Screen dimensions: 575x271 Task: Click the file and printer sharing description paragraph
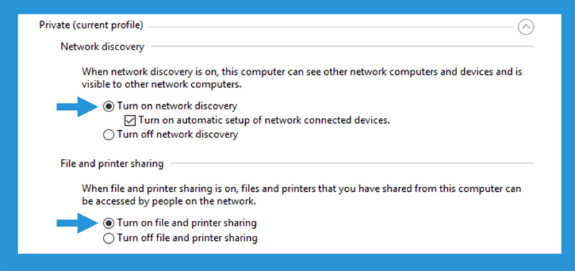coord(301,195)
